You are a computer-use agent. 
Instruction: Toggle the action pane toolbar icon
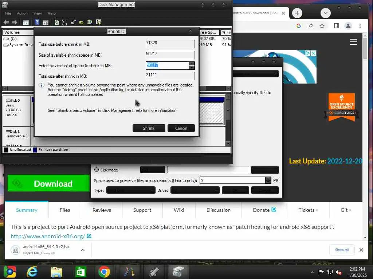point(46,23)
